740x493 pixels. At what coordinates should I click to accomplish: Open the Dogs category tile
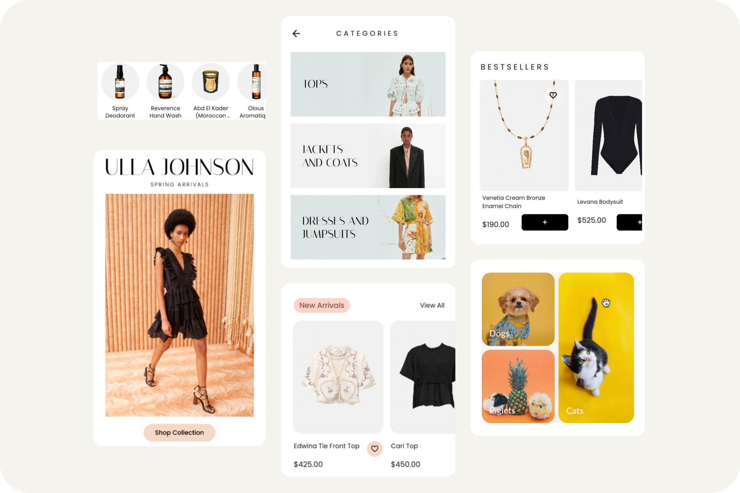pos(518,309)
